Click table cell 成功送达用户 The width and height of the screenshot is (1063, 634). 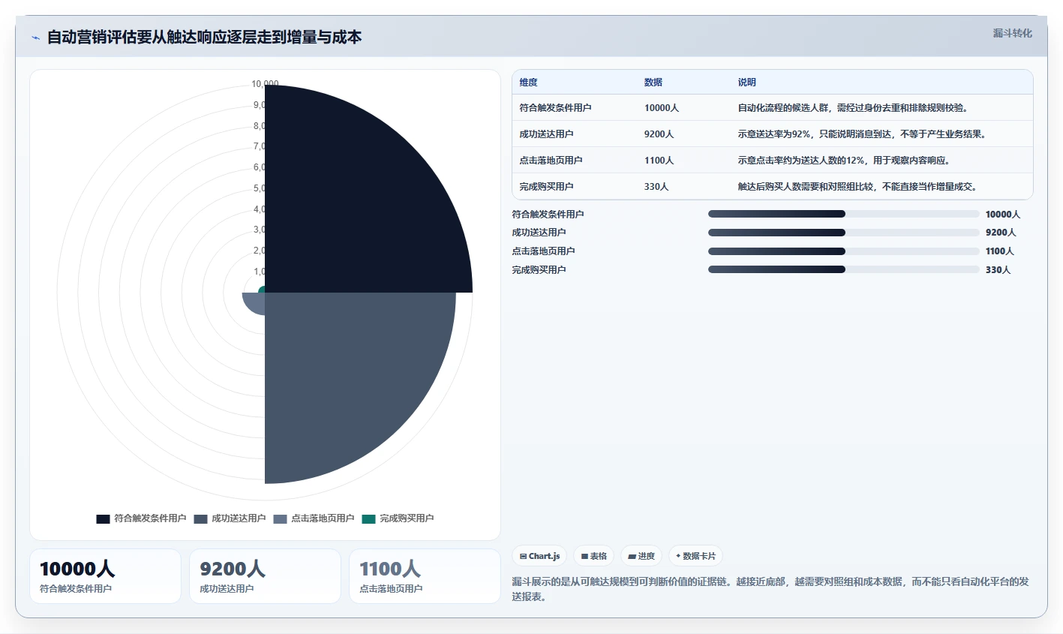(546, 134)
